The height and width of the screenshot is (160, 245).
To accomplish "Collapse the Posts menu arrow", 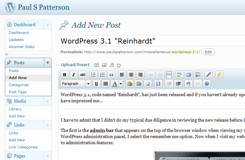I will 48,63.
